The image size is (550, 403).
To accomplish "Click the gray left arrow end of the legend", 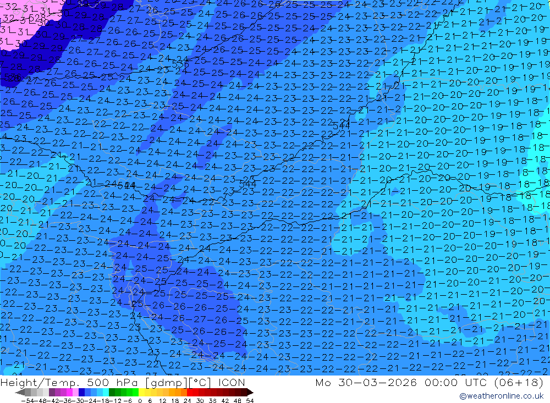I will (x=20, y=393).
